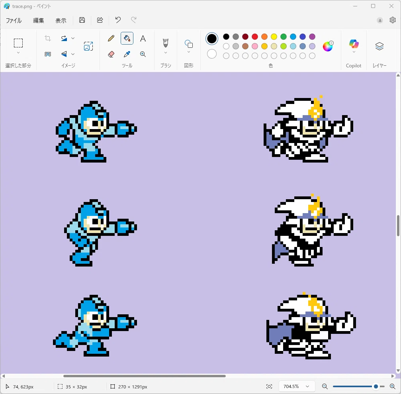Pick the dark red palette swatch
The image size is (401, 394).
point(245,37)
